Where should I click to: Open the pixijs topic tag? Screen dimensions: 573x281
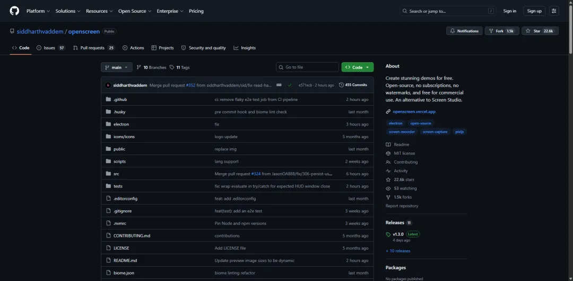pos(459,132)
